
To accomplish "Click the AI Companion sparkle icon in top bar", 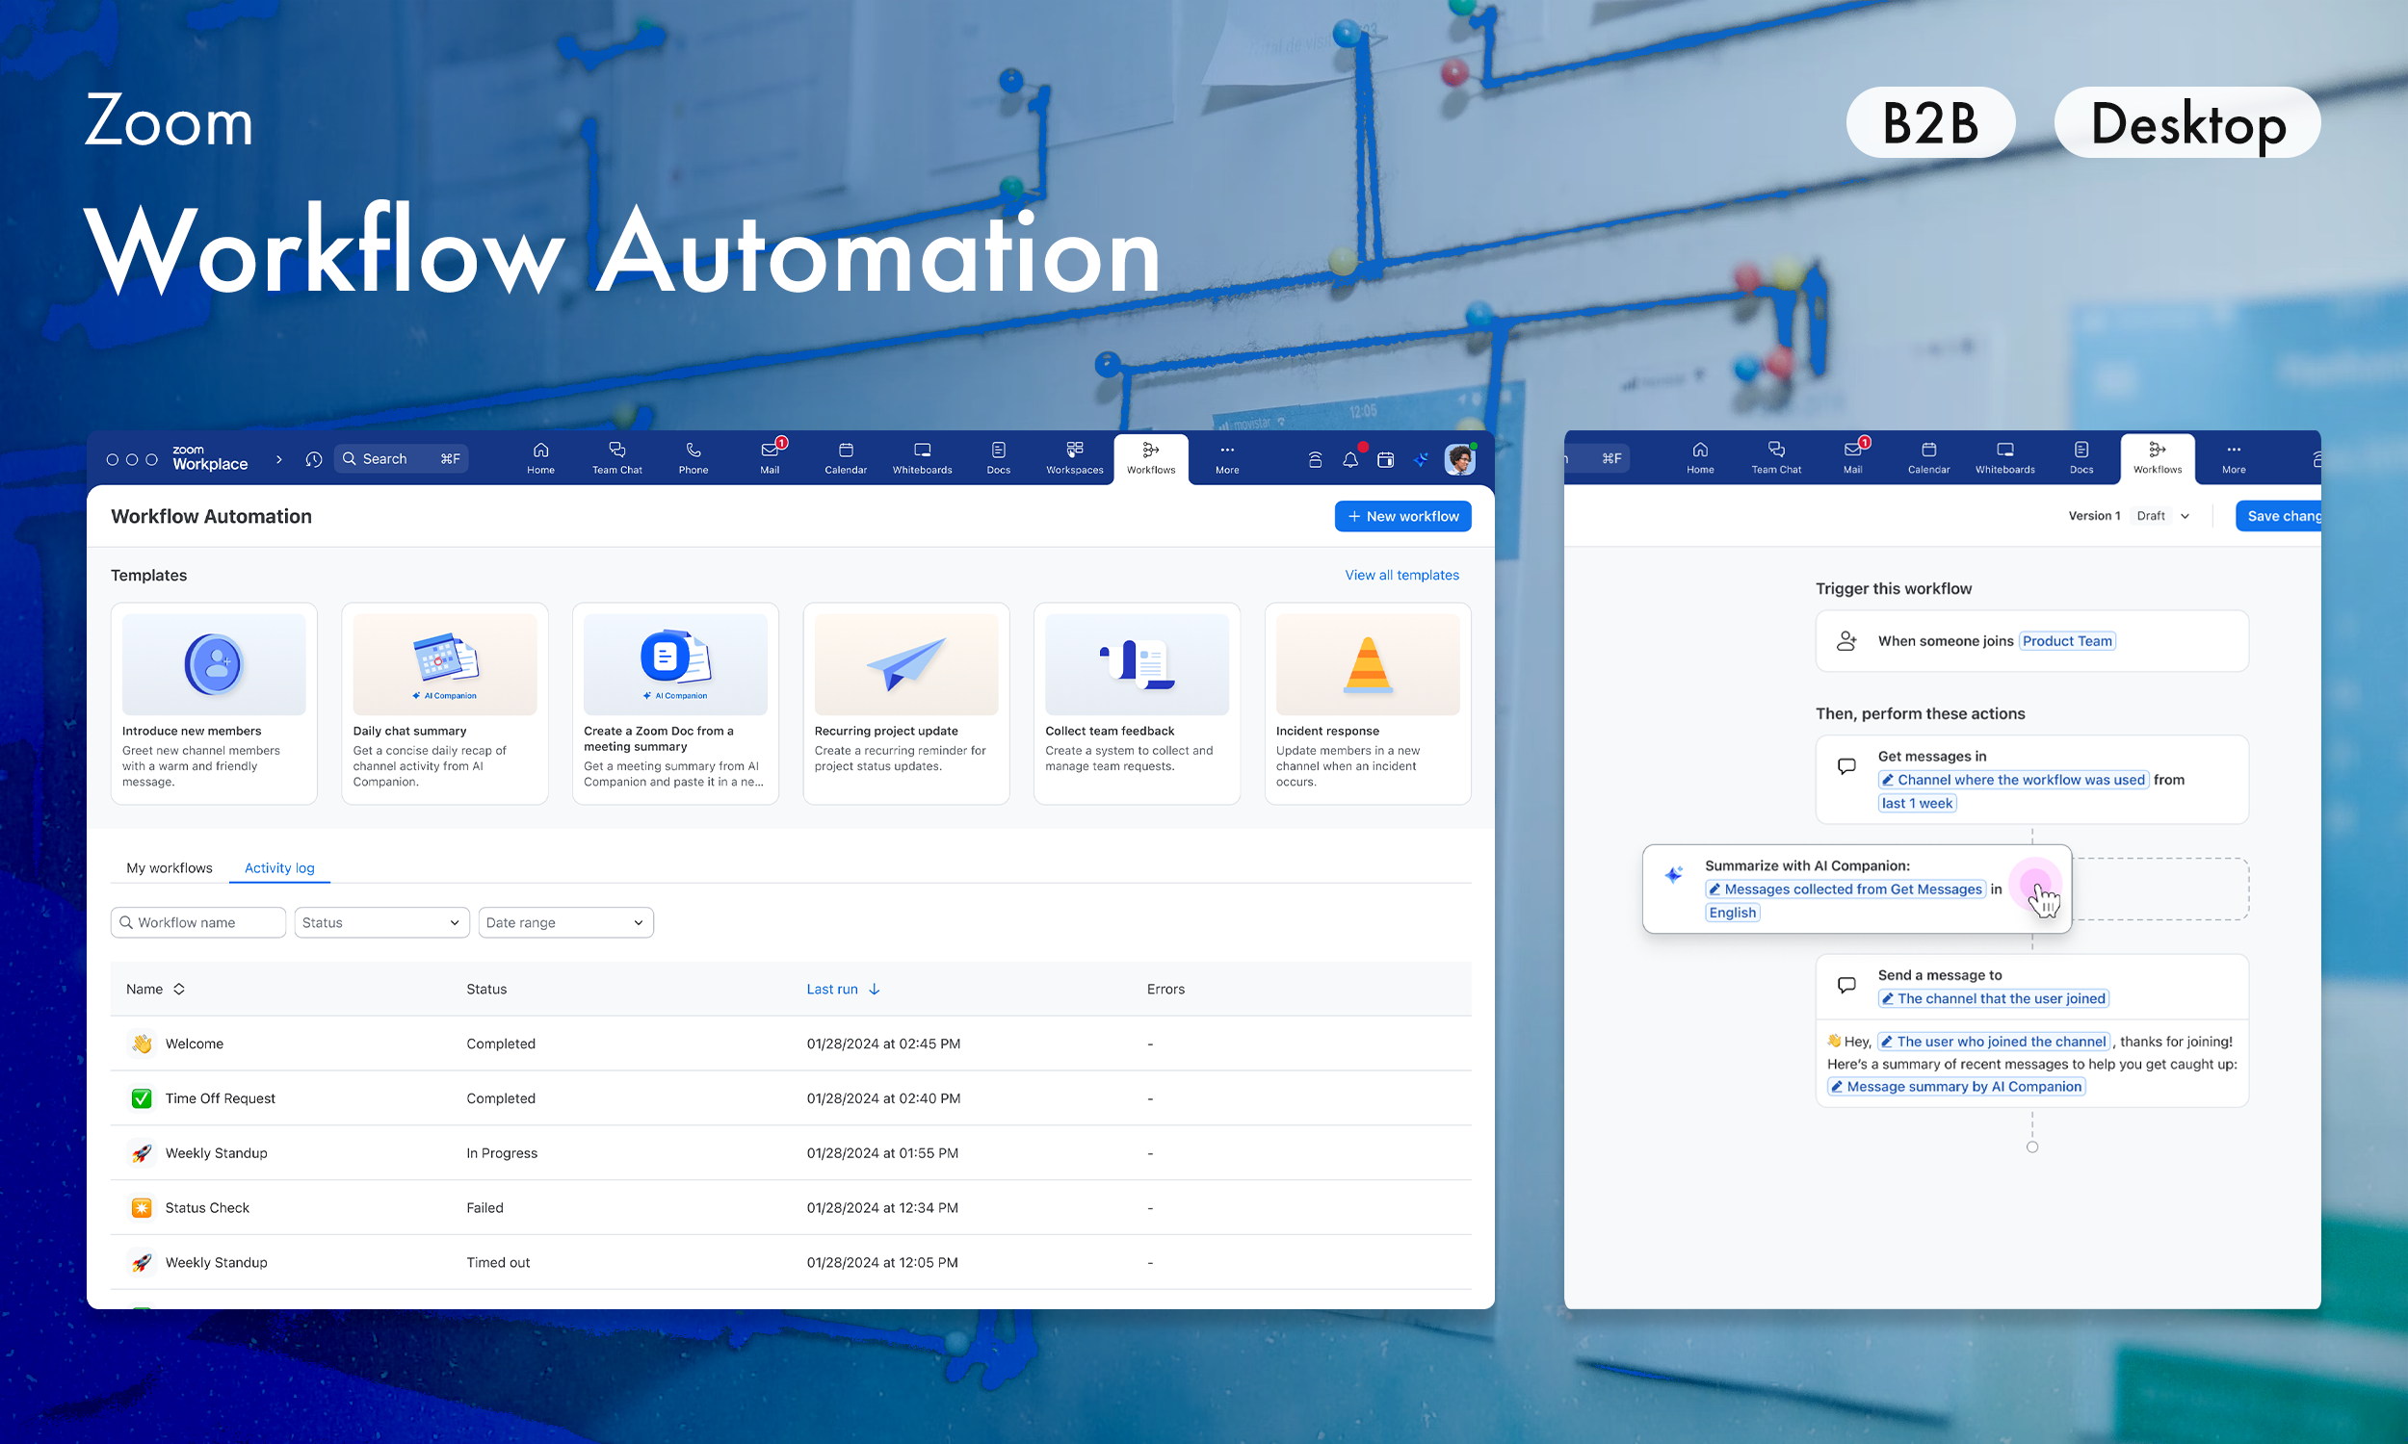I will tap(1421, 459).
